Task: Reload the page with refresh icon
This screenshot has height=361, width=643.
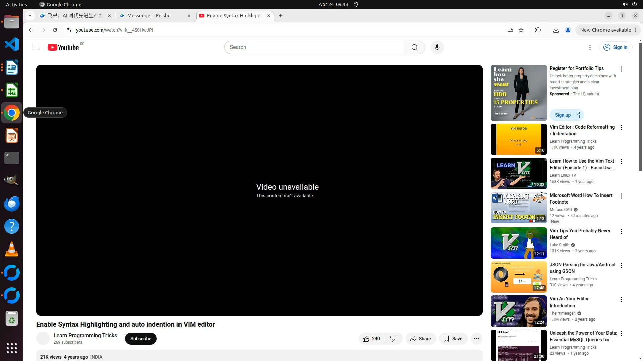Action: pyautogui.click(x=55, y=30)
